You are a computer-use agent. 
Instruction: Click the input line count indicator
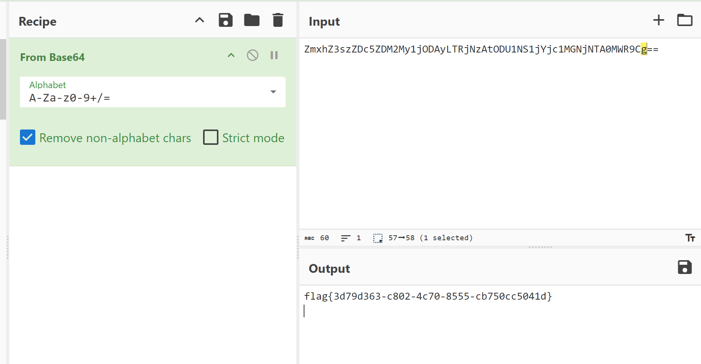coord(351,238)
